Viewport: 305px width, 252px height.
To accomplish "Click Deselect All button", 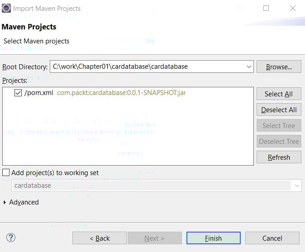I will point(279,109).
